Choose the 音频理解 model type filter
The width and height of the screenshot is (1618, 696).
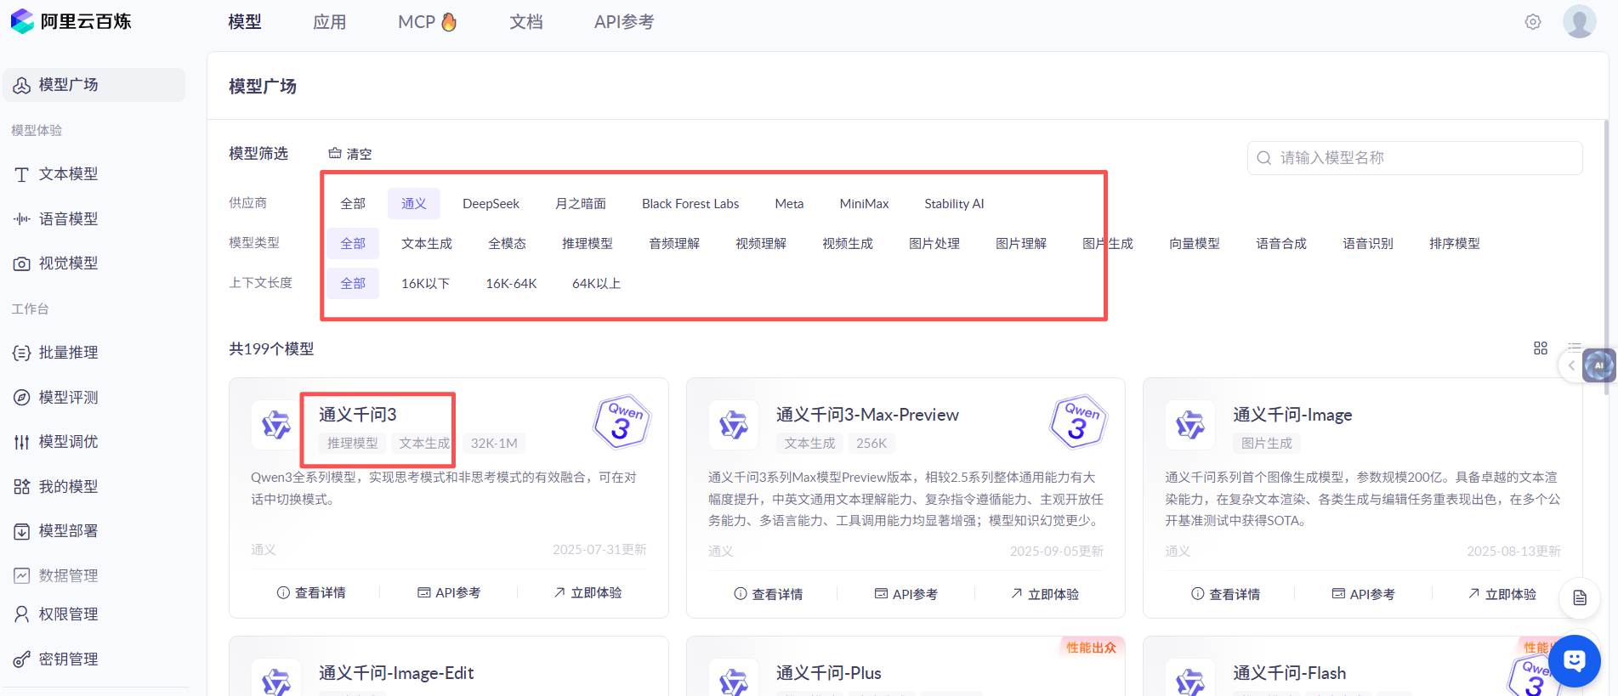coord(674,244)
